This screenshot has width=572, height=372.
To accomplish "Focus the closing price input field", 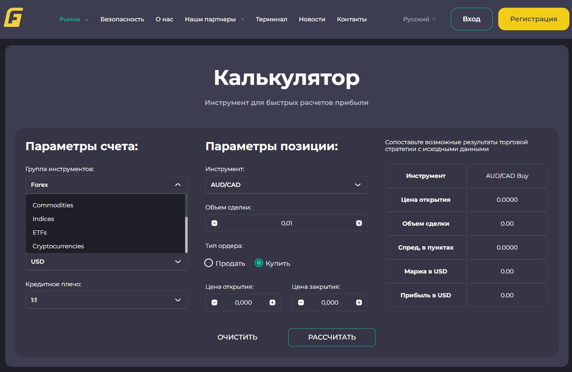I will point(330,302).
